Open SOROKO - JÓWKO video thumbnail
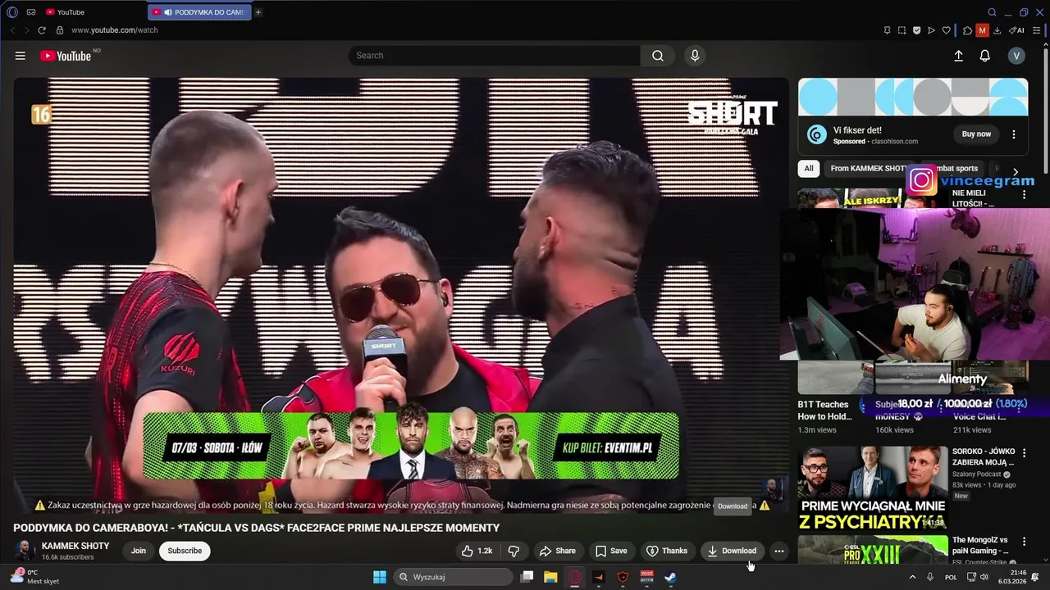 pos(873,488)
